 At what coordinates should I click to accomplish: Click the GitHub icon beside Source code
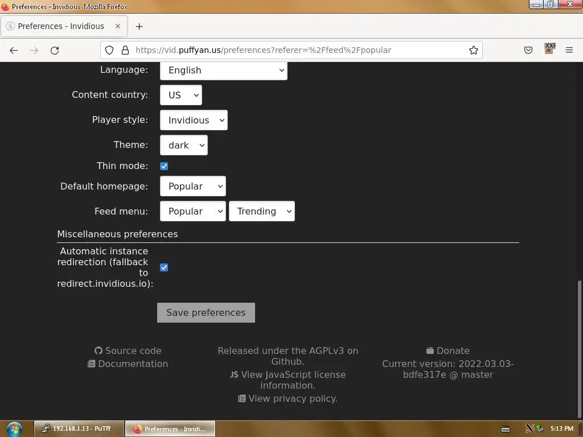[x=98, y=351]
